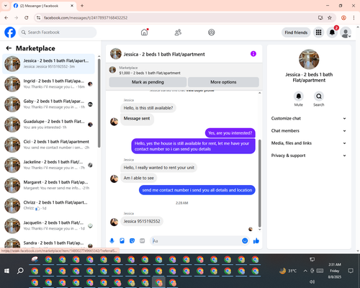Switch to the Messenger | Facebook tab

(x=43, y=6)
